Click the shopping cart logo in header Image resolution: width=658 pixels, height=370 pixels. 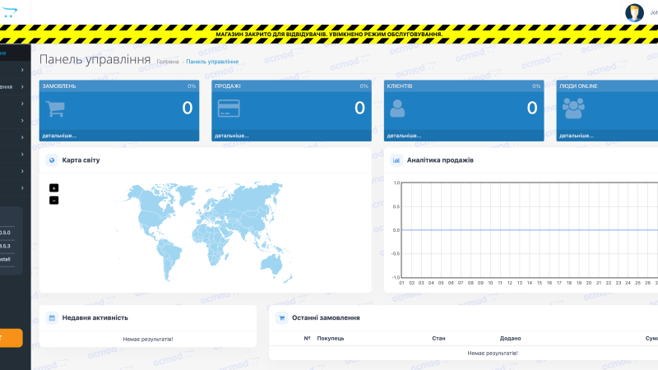(8, 12)
